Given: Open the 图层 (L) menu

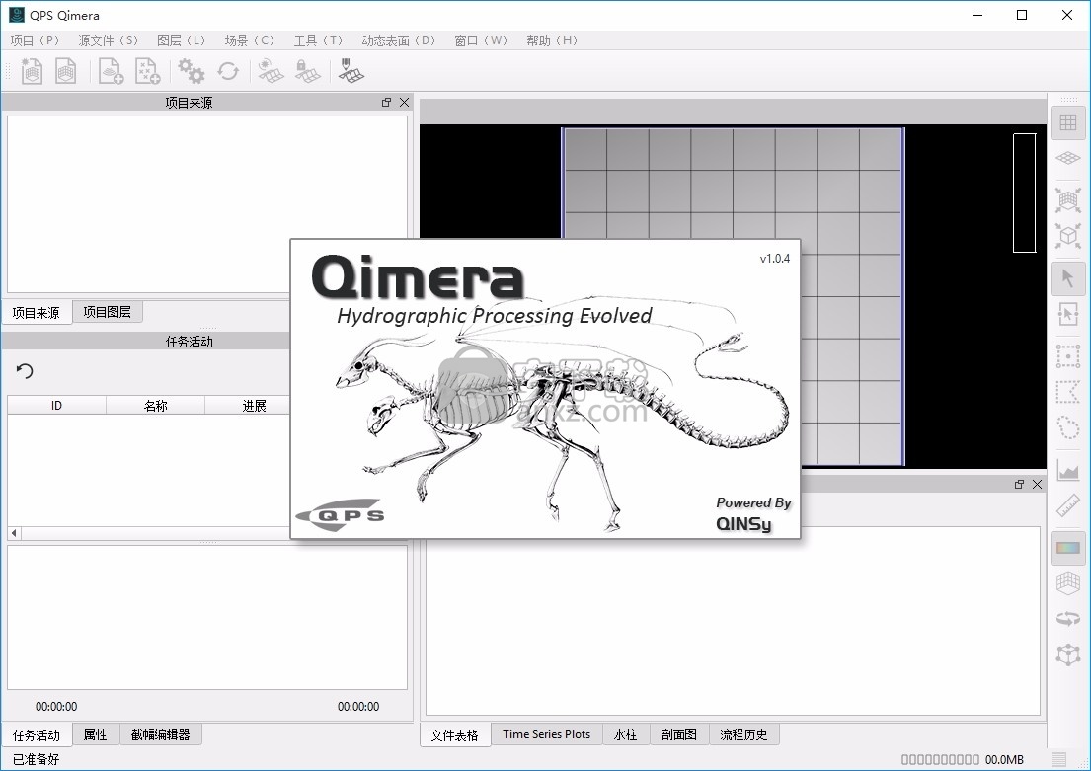Looking at the screenshot, I should (181, 40).
